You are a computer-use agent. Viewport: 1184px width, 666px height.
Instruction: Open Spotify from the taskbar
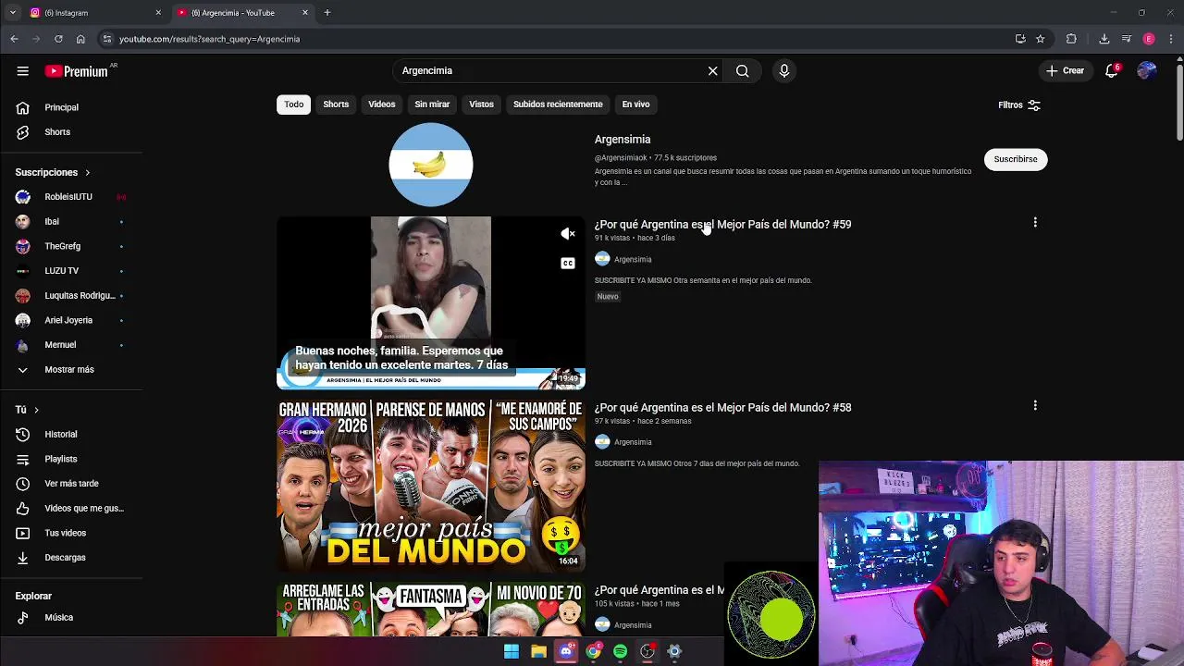click(x=620, y=651)
